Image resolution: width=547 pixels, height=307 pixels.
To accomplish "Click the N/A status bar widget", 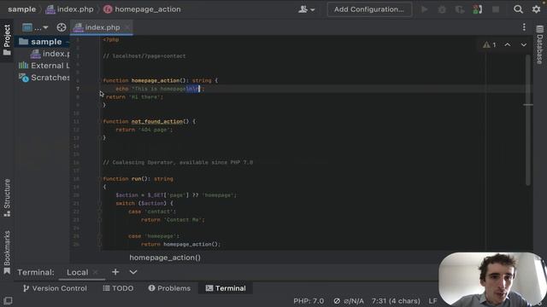I will [348, 301].
